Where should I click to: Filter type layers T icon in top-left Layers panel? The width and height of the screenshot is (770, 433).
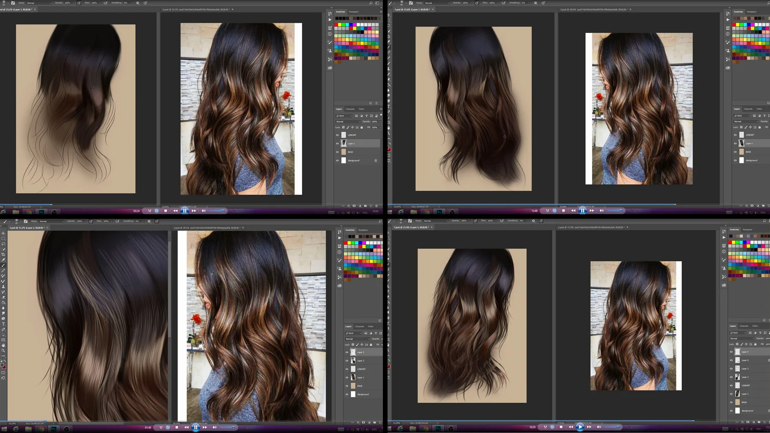point(367,116)
